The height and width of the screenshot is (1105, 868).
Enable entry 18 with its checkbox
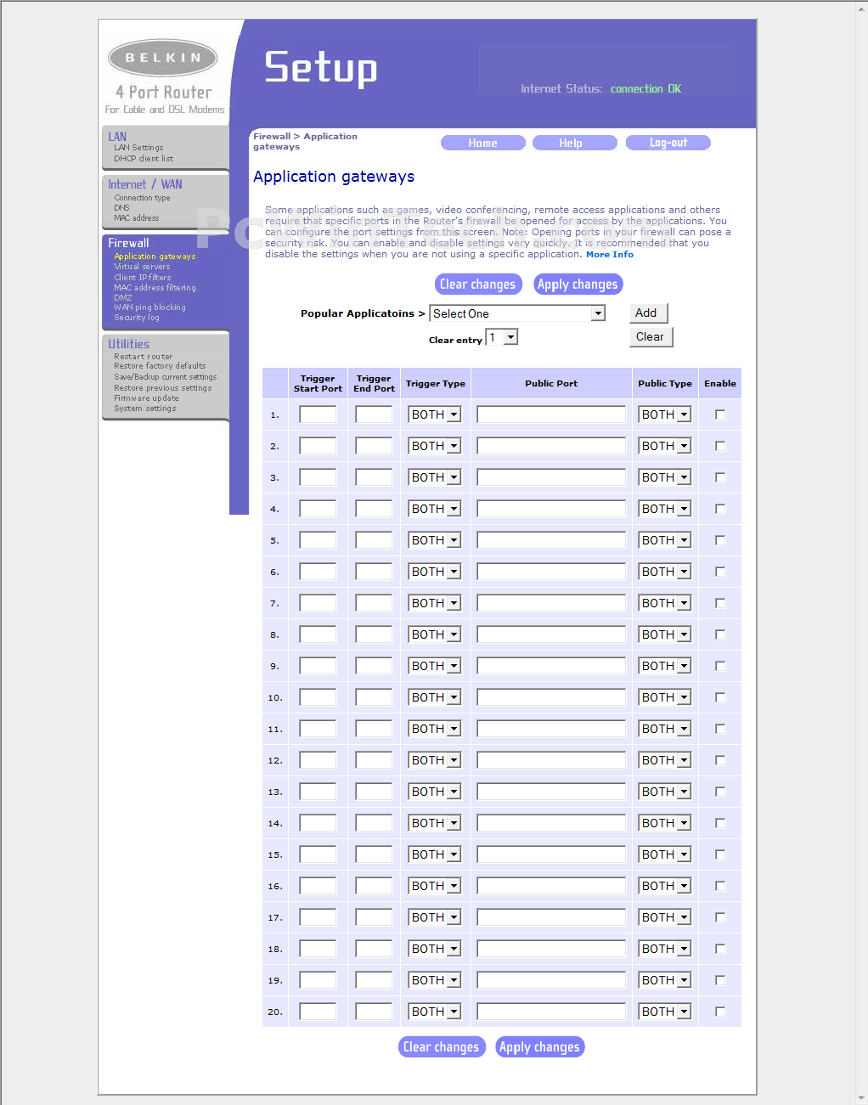720,949
